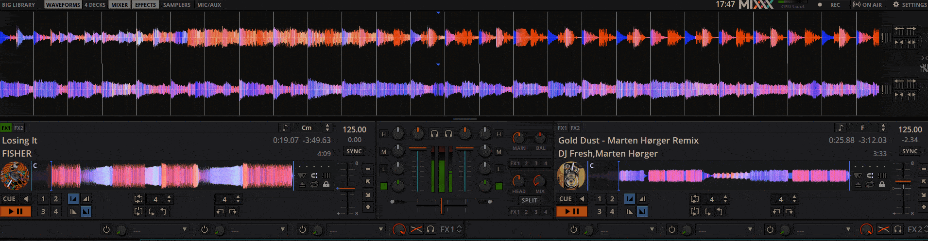Toggle the EFFECTS section
The height and width of the screenshot is (241, 928).
click(x=145, y=5)
